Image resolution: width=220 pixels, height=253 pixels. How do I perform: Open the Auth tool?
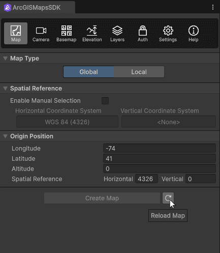143,34
